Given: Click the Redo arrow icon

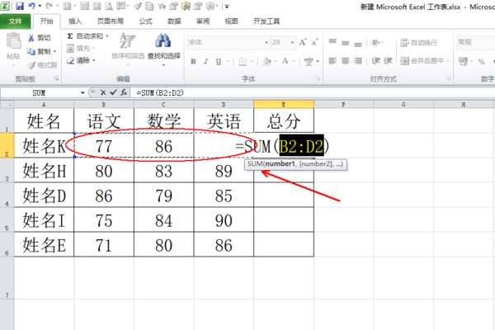Looking at the screenshot, I should coord(49,6).
